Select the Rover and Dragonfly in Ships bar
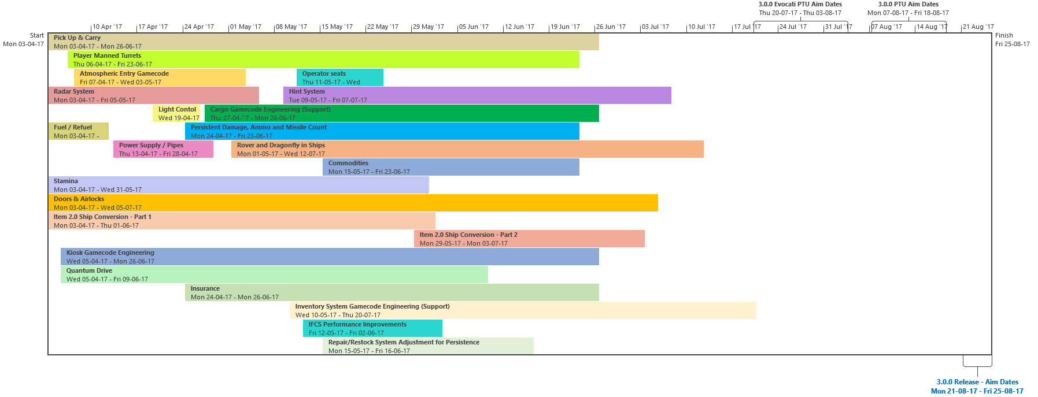The width and height of the screenshot is (1038, 397). click(467, 149)
